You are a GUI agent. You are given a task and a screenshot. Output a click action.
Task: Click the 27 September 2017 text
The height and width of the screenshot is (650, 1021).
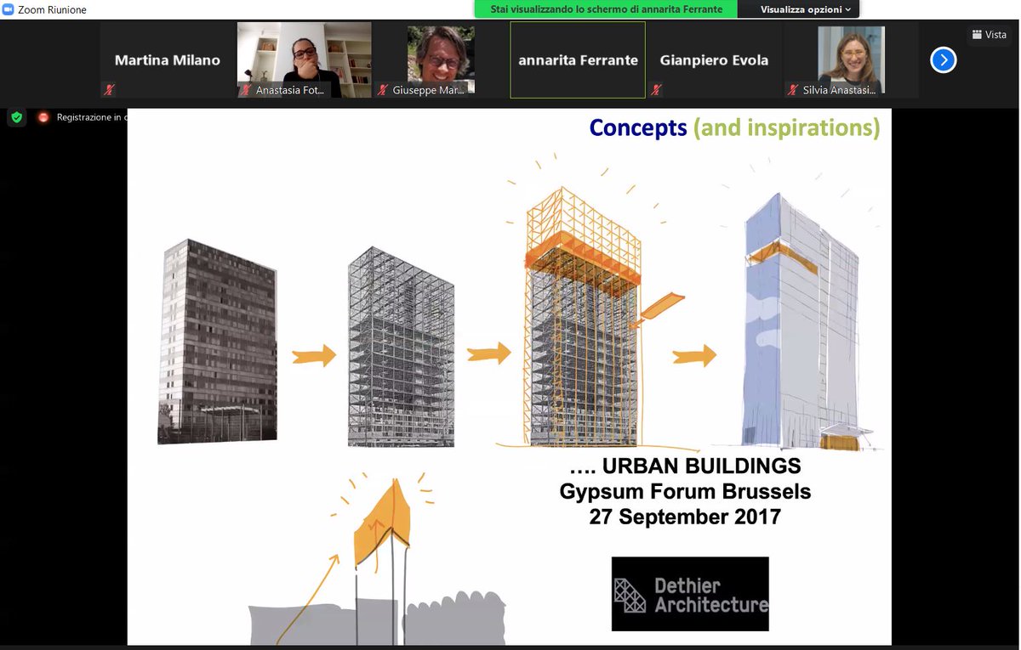tap(685, 517)
